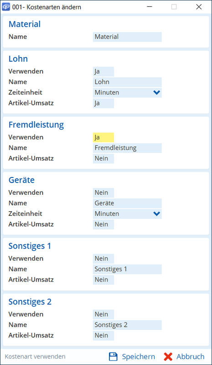Viewport: 212px width, 365px height.
Task: Edit the Sonstiges 2 name field
Action: 127,325
